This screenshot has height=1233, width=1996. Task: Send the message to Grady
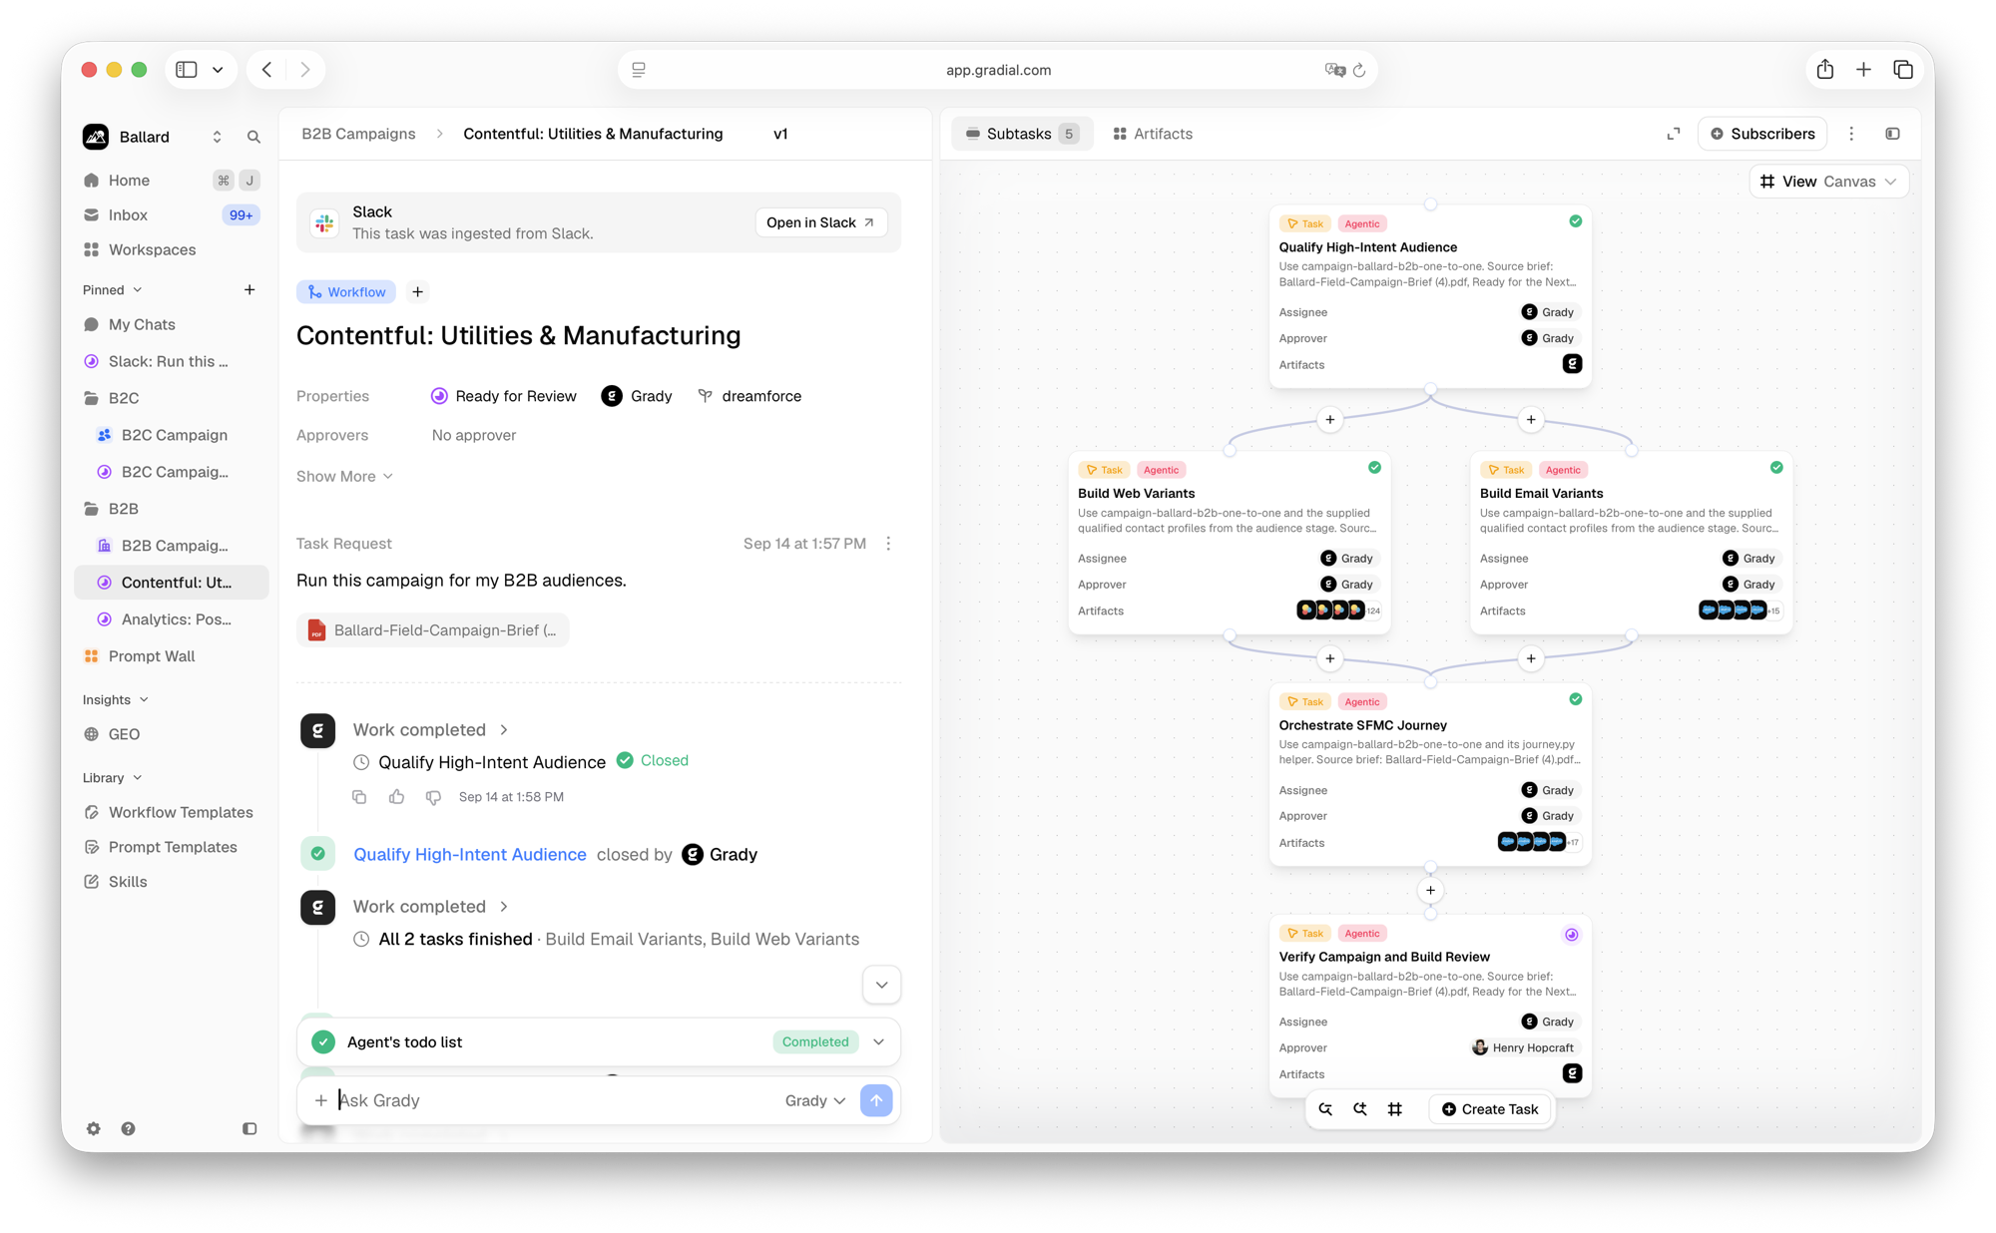(876, 1100)
